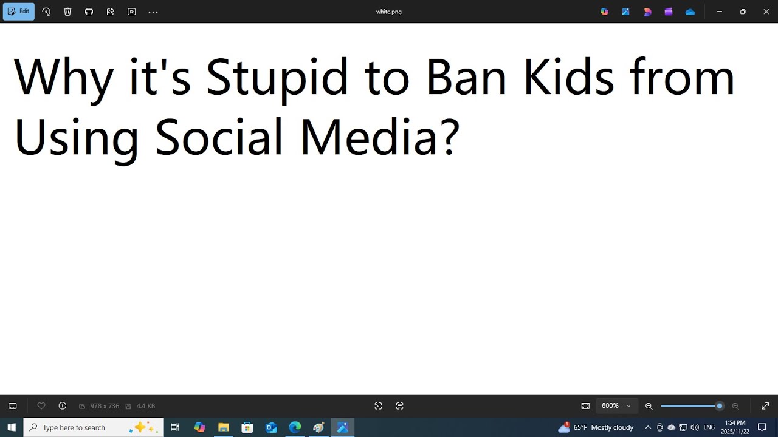
Task: Open network settings tray icon
Action: pyautogui.click(x=683, y=427)
